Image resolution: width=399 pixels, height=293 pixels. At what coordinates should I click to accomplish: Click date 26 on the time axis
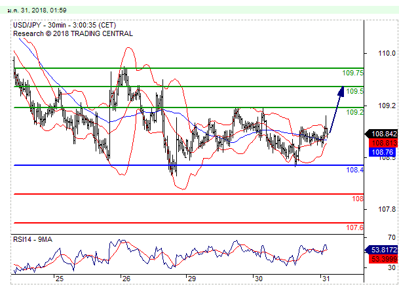coord(125,279)
